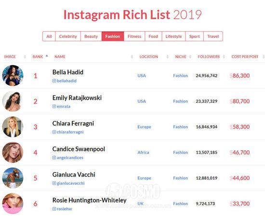This screenshot has width=265, height=216.
Task: Click the Fashion niche link for Chiara Ferragni
Action: tap(181, 127)
